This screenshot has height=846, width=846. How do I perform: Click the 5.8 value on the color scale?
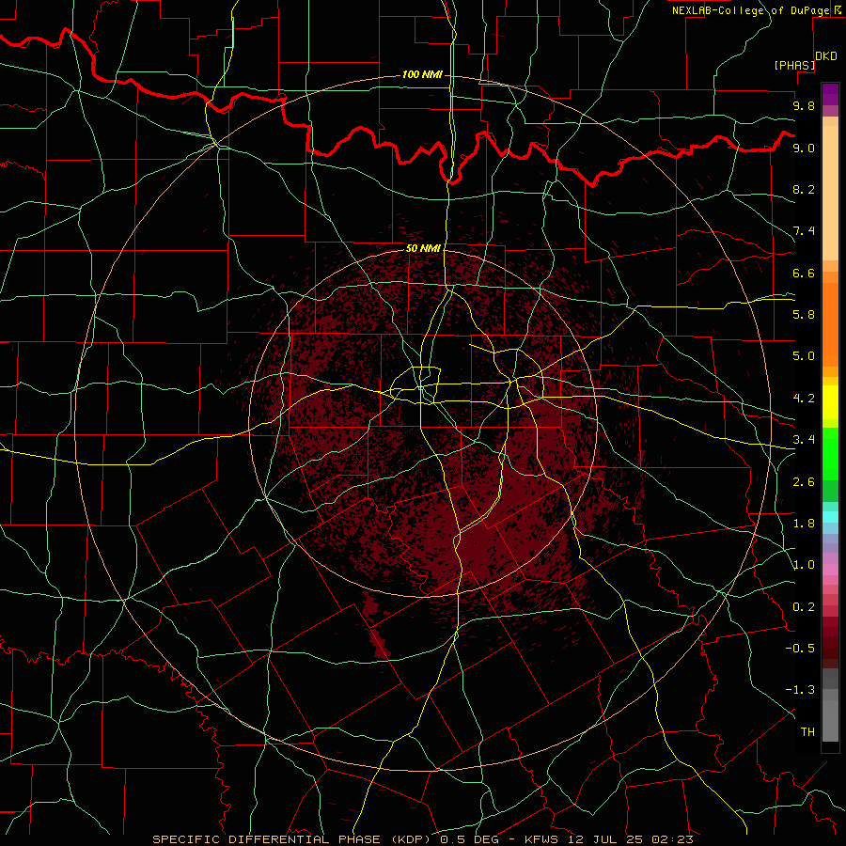pyautogui.click(x=804, y=315)
